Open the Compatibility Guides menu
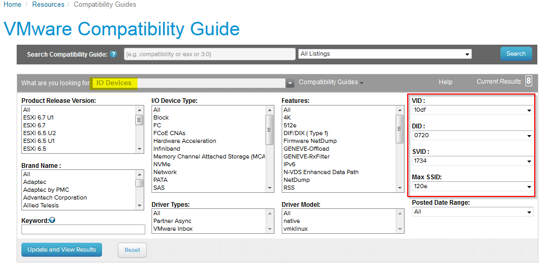The height and width of the screenshot is (265, 541). pos(331,82)
